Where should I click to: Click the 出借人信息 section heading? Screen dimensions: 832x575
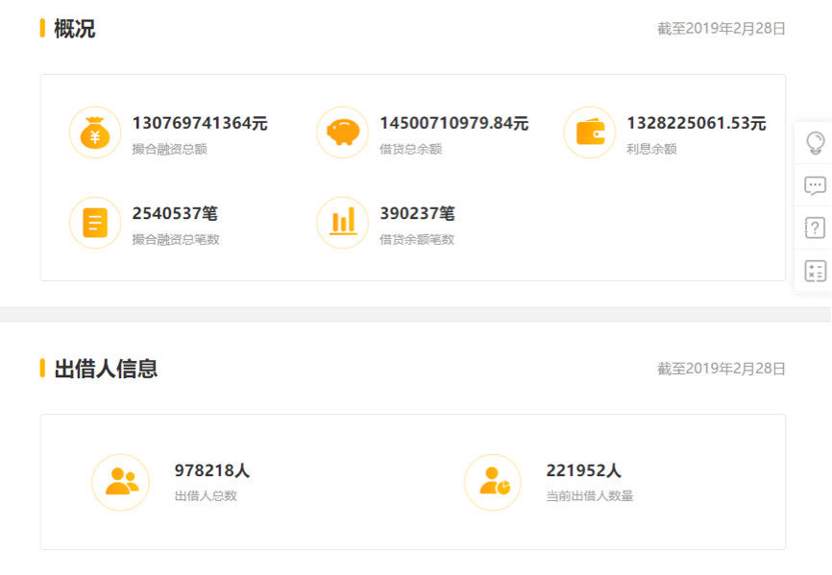(x=106, y=369)
